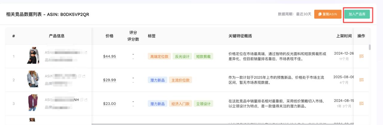Open the first product's thumbnail image
This screenshot has height=125, width=383.
click(x=33, y=55)
